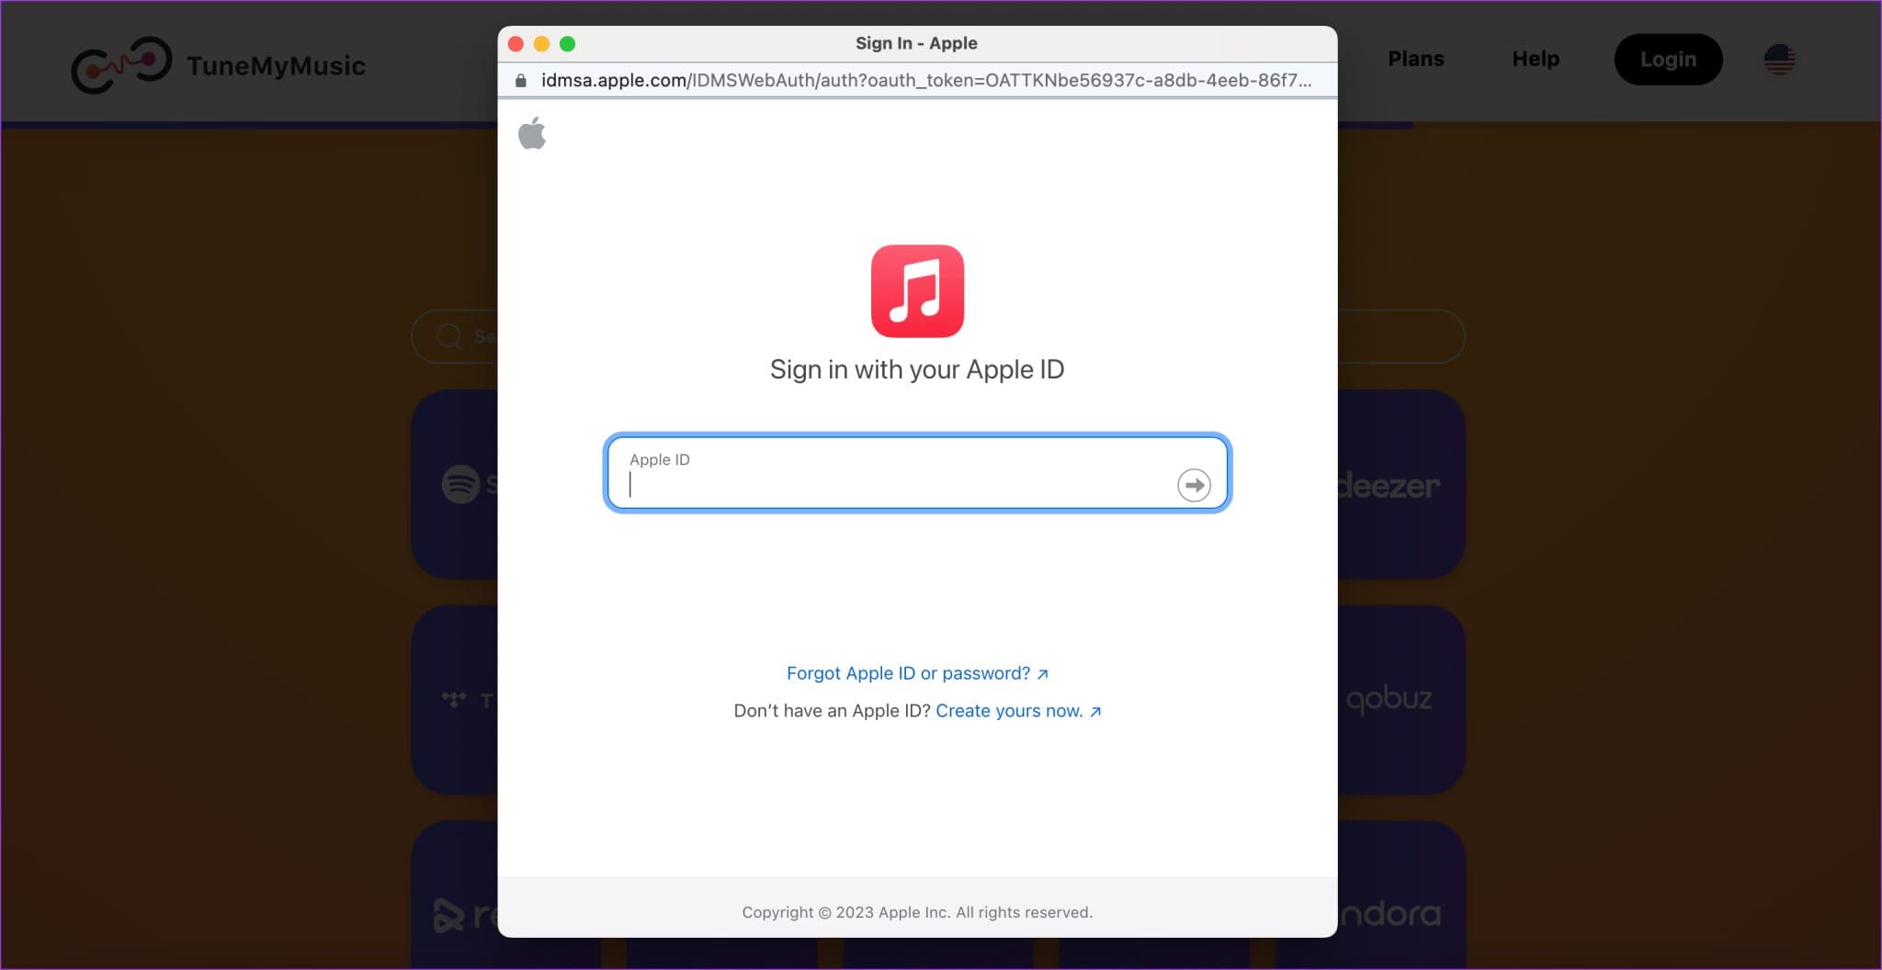
Task: Click the Login button on TuneMyMusic
Action: (1668, 60)
